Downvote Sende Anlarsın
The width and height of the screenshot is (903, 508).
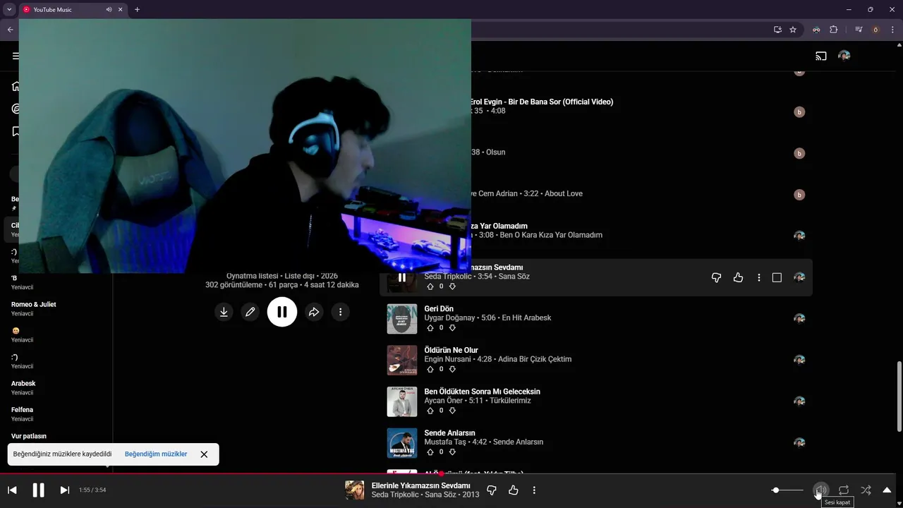coord(452,452)
